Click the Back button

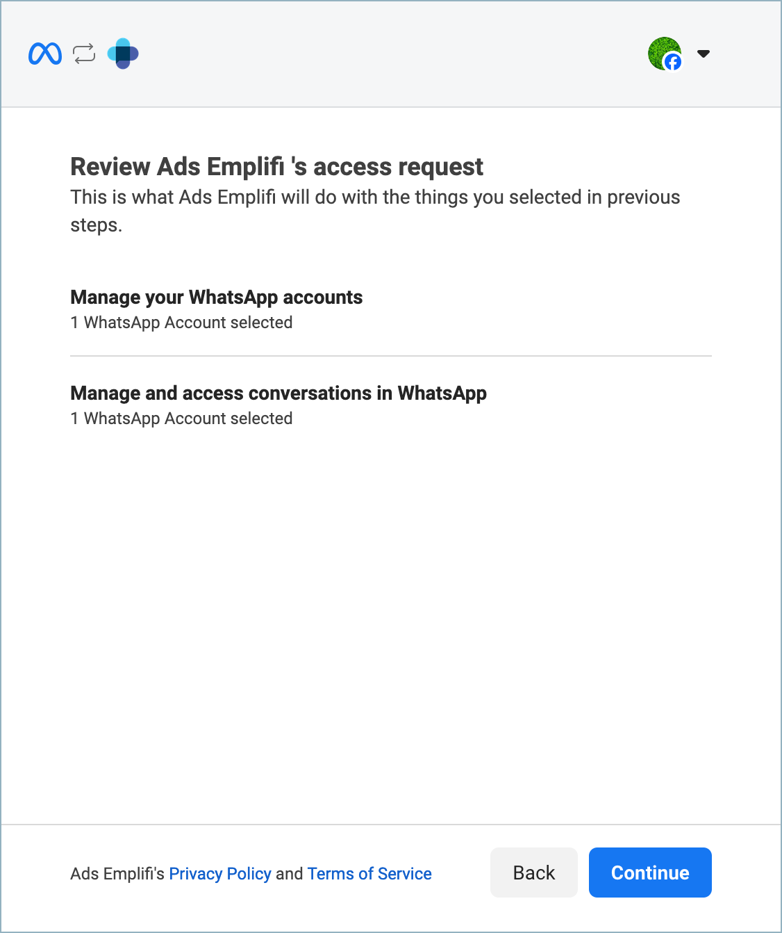533,873
